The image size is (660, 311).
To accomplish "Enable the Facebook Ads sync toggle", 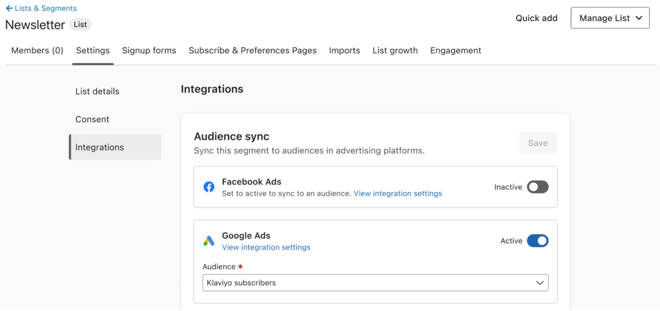I will tap(537, 187).
